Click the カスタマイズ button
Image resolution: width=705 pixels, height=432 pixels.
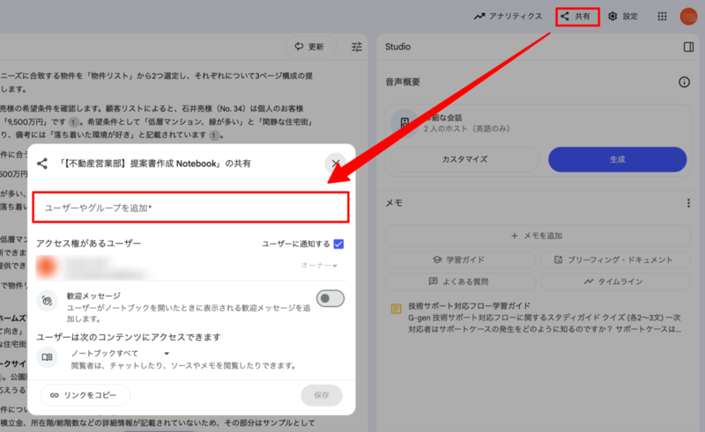464,159
